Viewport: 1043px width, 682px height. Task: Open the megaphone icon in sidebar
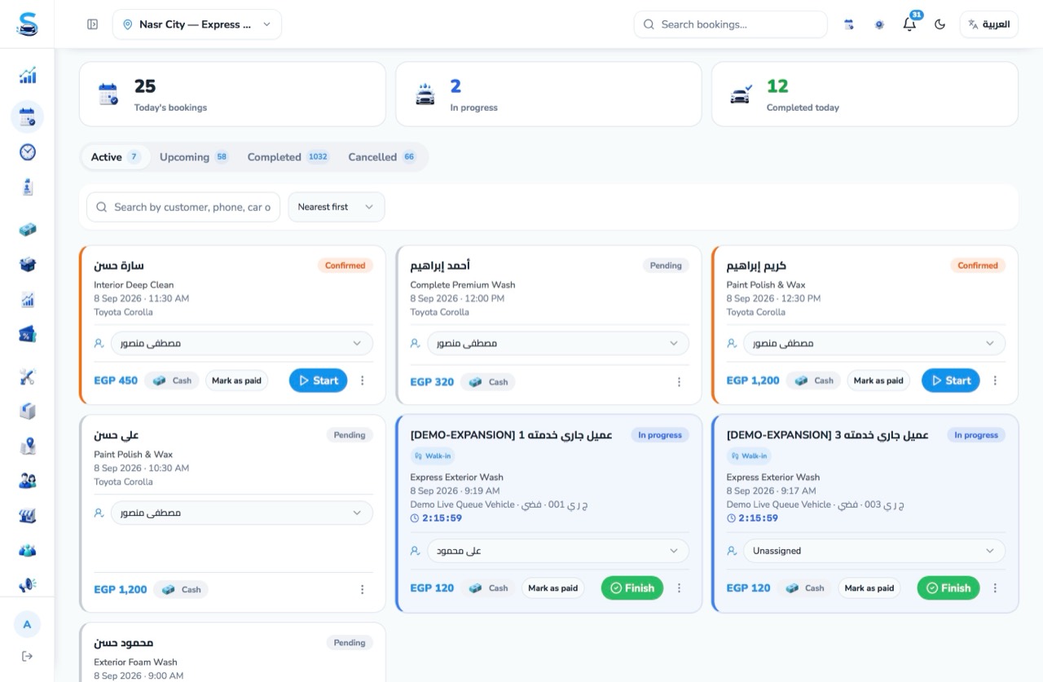click(x=28, y=584)
